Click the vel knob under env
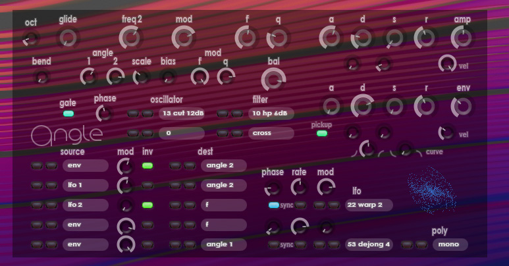Image resolution: width=509 pixels, height=266 pixels. coord(446,133)
